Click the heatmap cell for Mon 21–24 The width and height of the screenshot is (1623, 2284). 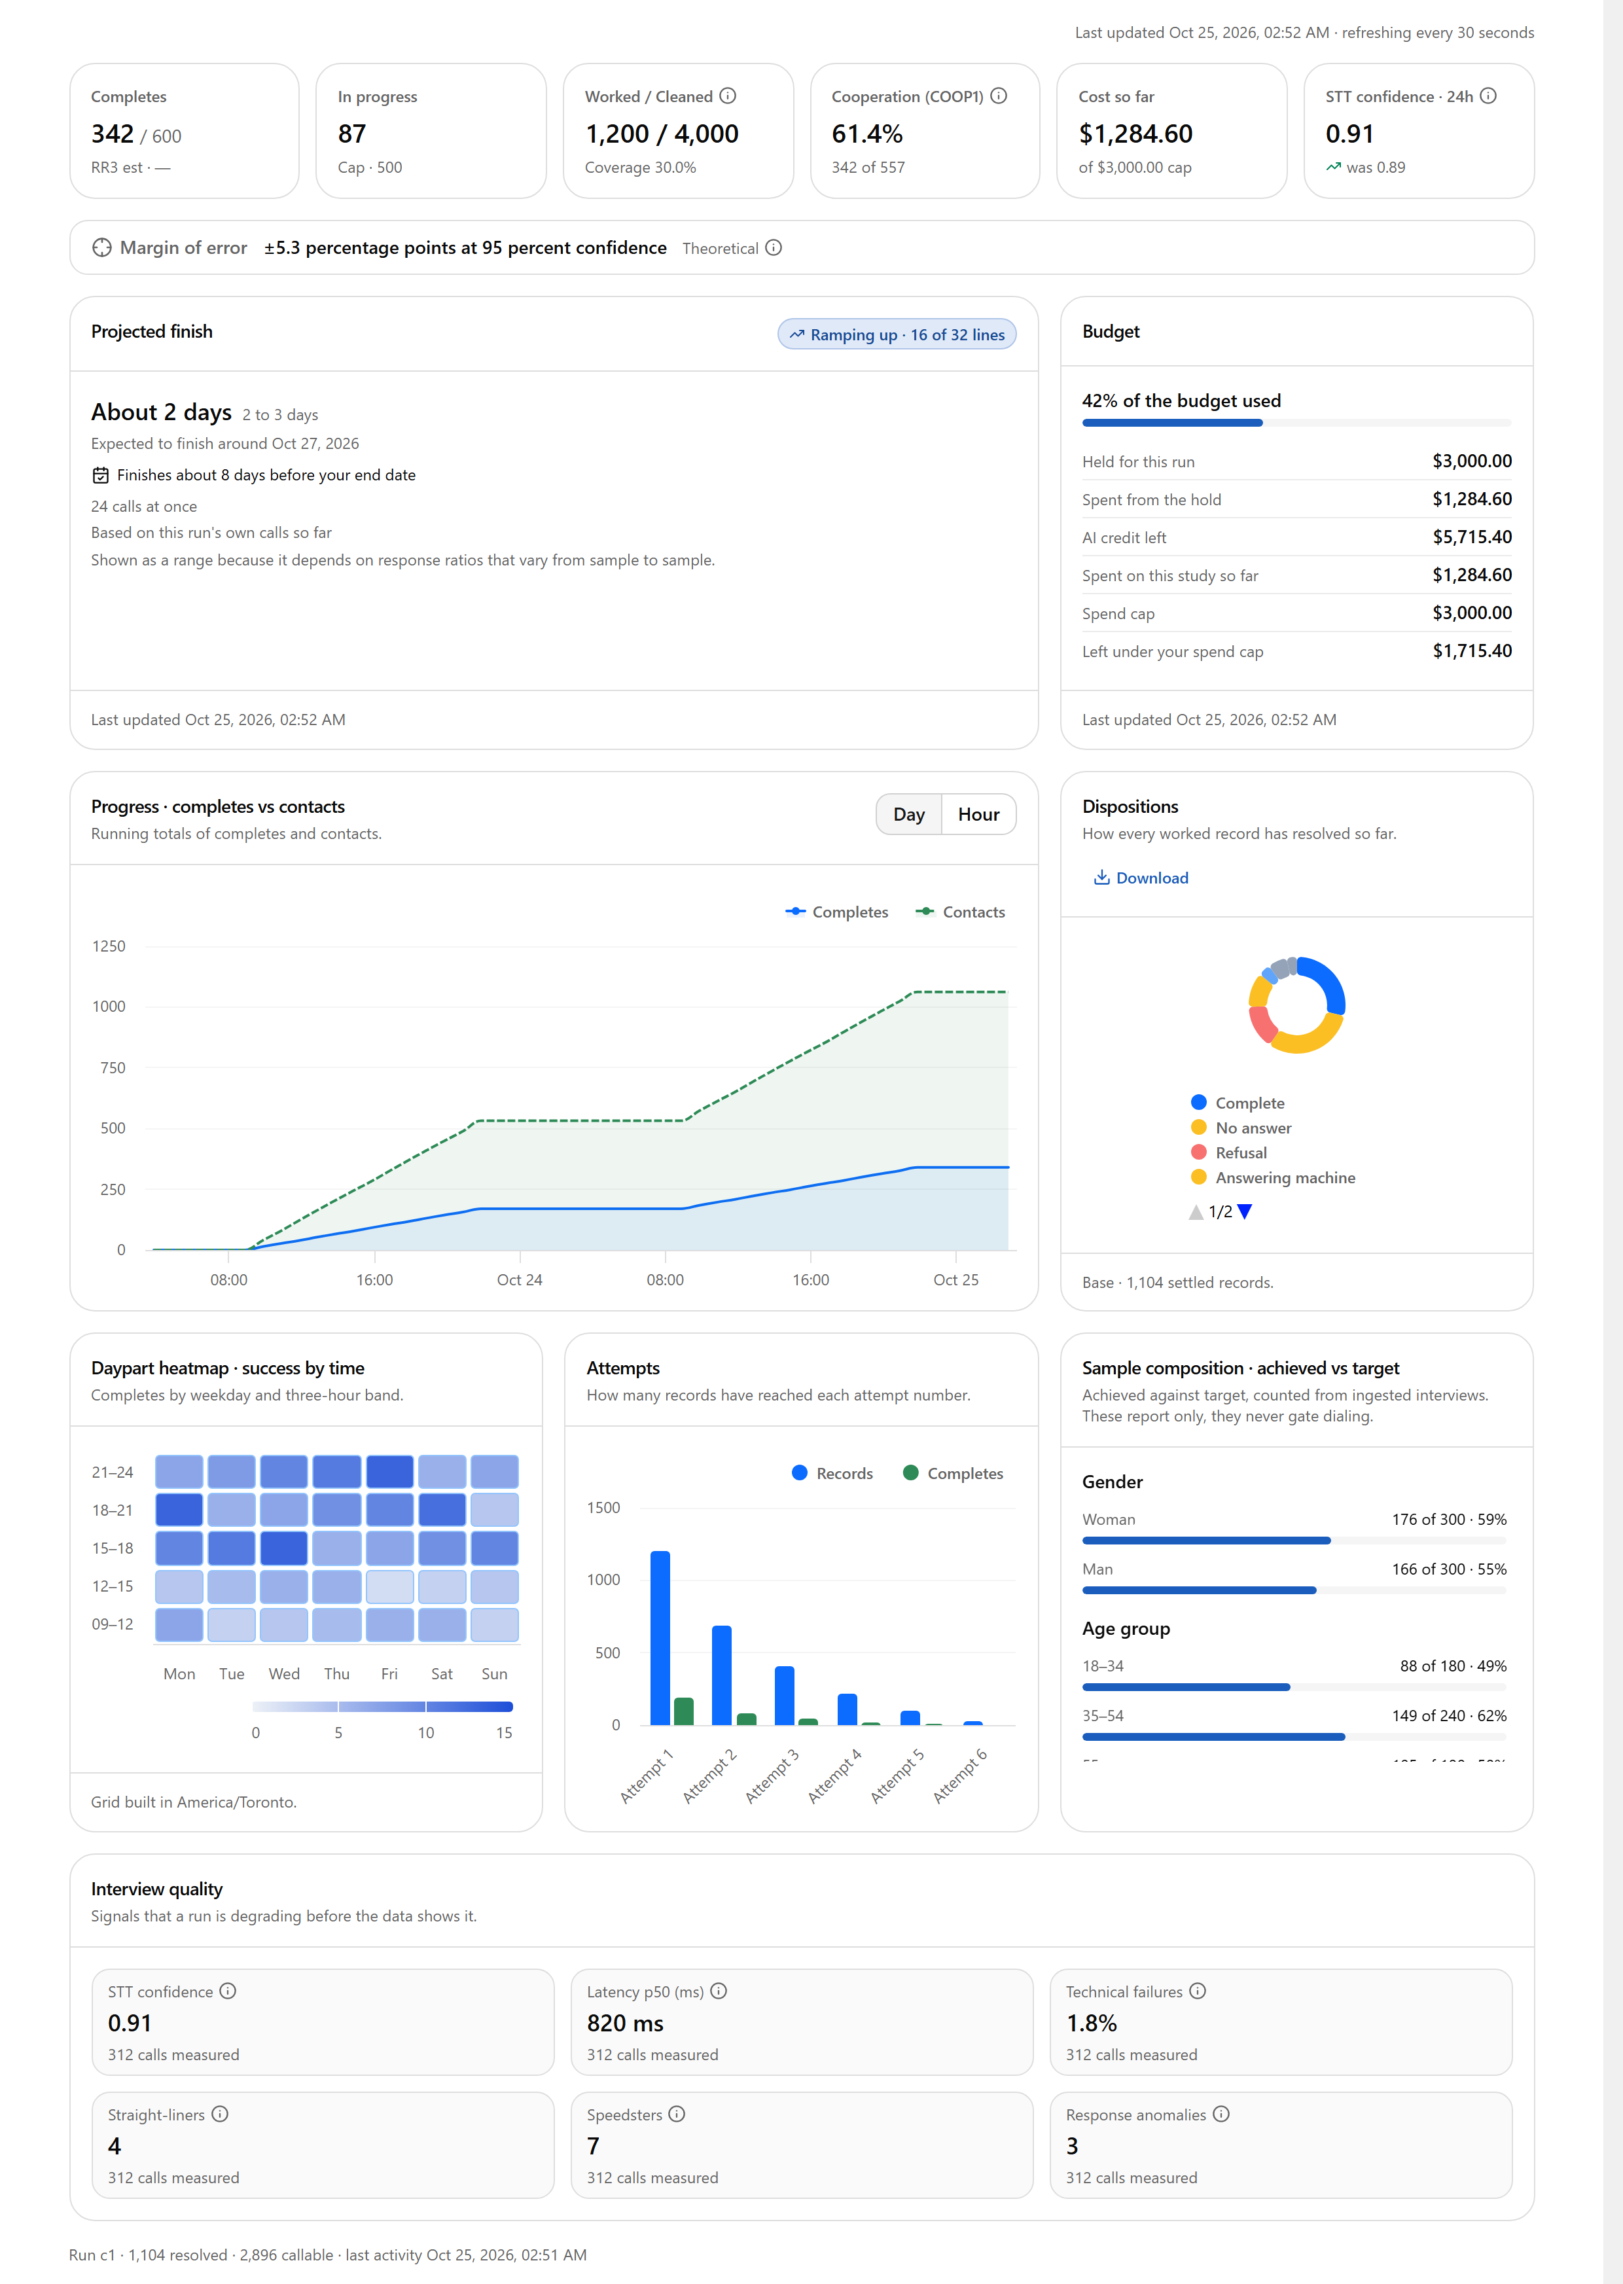tap(179, 1472)
